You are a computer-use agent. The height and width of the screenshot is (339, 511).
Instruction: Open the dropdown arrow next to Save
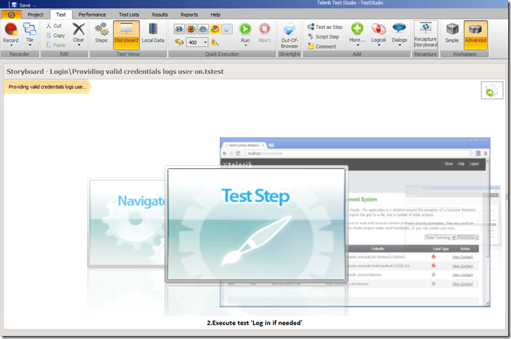[x=35, y=6]
